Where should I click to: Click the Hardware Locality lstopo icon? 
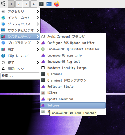point(43,68)
